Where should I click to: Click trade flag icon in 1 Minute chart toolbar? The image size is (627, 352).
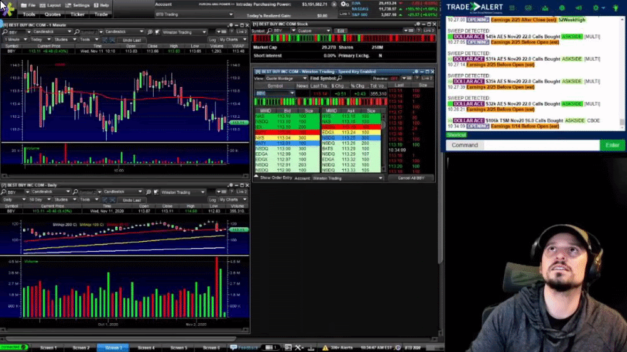pyautogui.click(x=157, y=32)
